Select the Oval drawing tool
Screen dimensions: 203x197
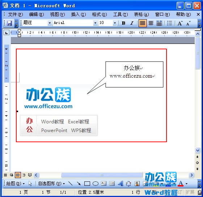point(96,184)
